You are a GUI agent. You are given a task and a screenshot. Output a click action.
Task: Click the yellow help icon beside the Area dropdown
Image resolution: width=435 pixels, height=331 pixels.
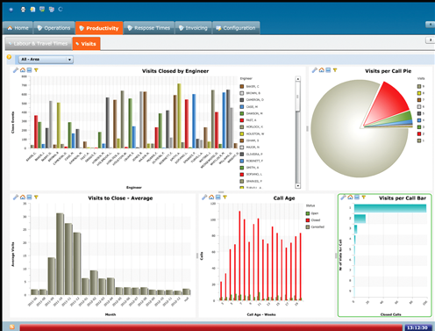[x=9, y=57]
